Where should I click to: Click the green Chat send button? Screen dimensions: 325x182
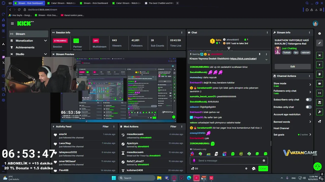[x=263, y=169]
